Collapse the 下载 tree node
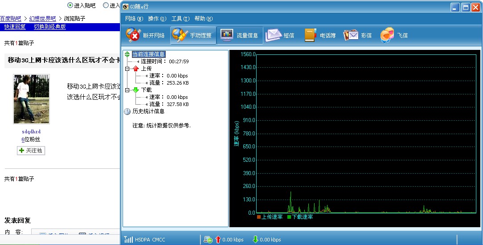Screen dimensions: 483x245 [x=127, y=90]
